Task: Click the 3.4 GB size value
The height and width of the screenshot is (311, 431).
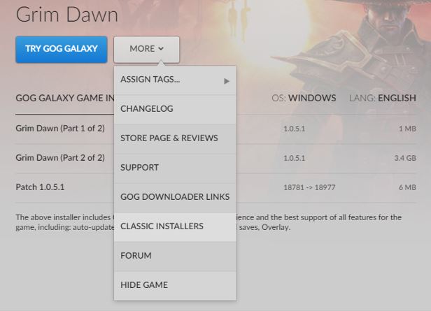Action: (405, 158)
